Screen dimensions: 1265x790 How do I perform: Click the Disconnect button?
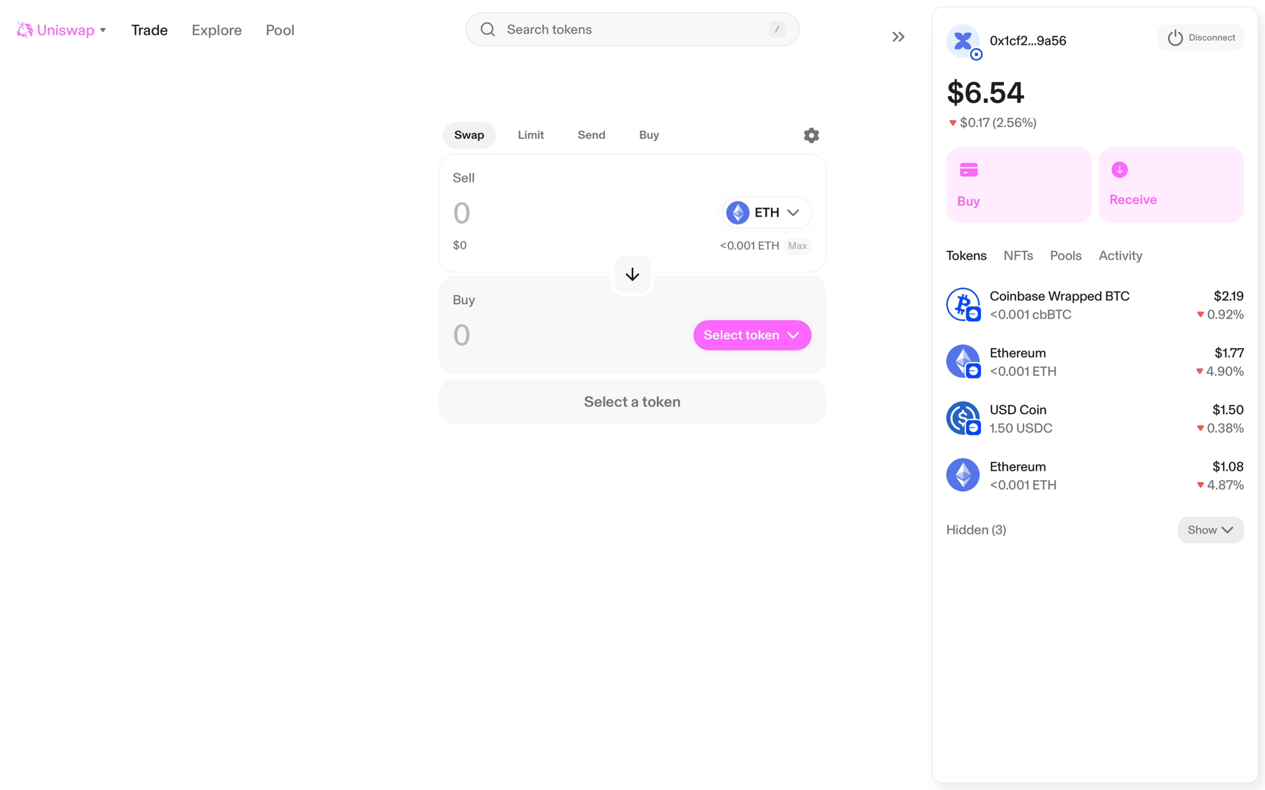coord(1200,38)
